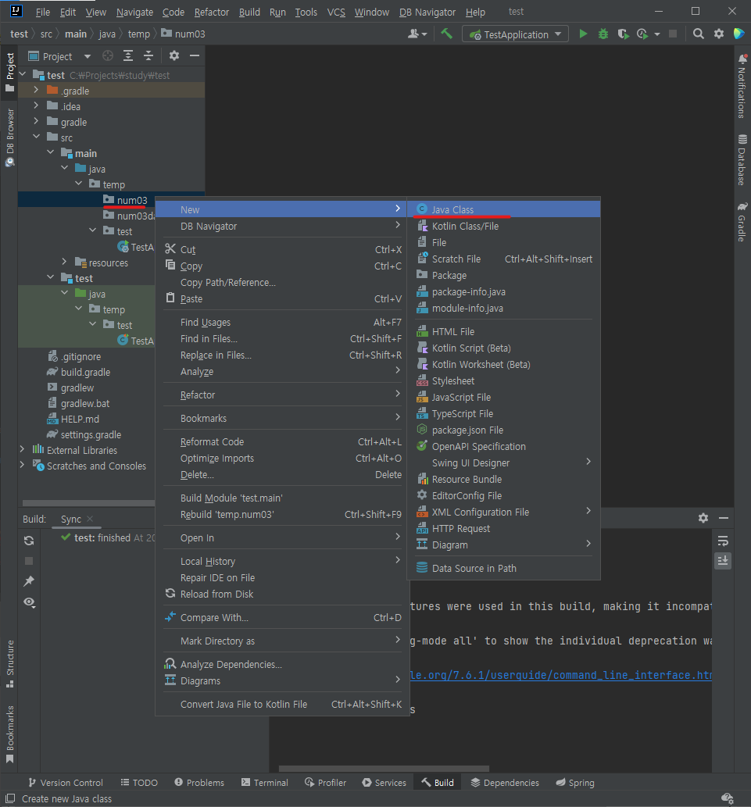Expand the .idea folder

[35, 105]
